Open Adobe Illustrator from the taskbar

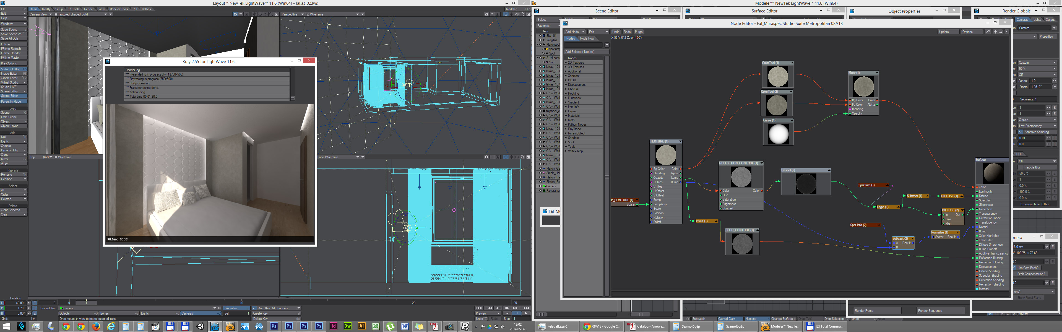tap(361, 326)
